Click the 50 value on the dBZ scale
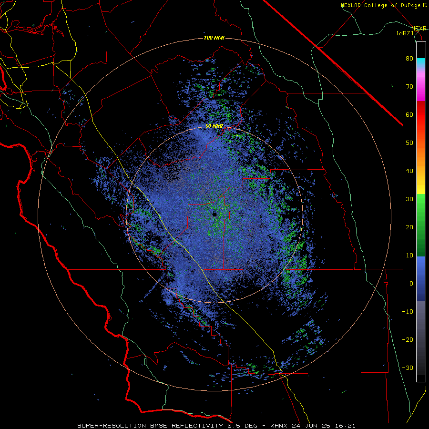 (x=409, y=143)
